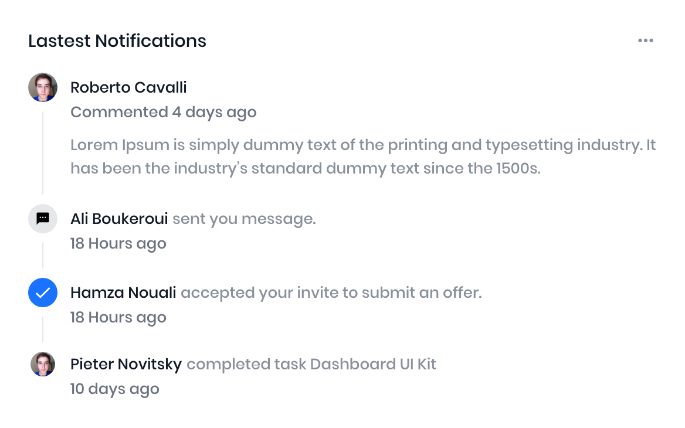The height and width of the screenshot is (428, 685).
Task: Click the chat message bubble icon
Action: (43, 219)
